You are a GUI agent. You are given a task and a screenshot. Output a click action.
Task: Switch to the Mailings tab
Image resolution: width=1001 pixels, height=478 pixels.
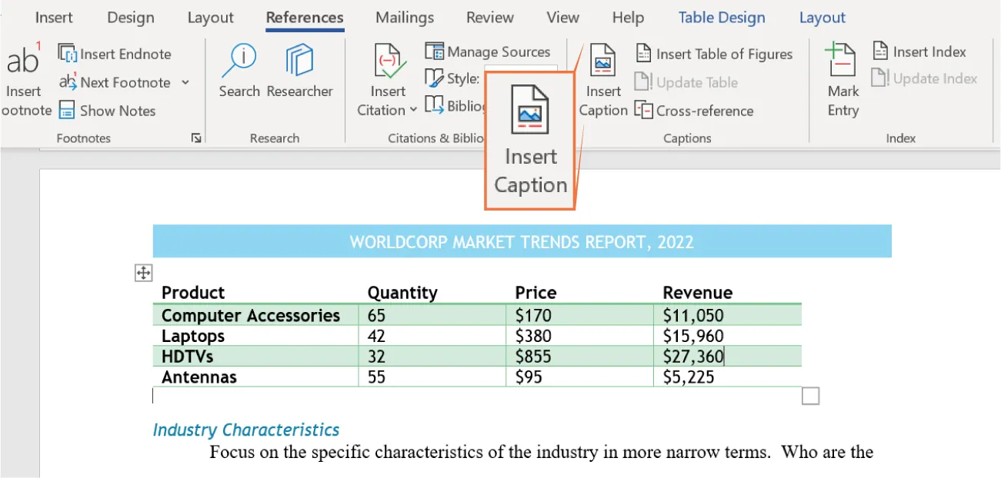point(404,17)
